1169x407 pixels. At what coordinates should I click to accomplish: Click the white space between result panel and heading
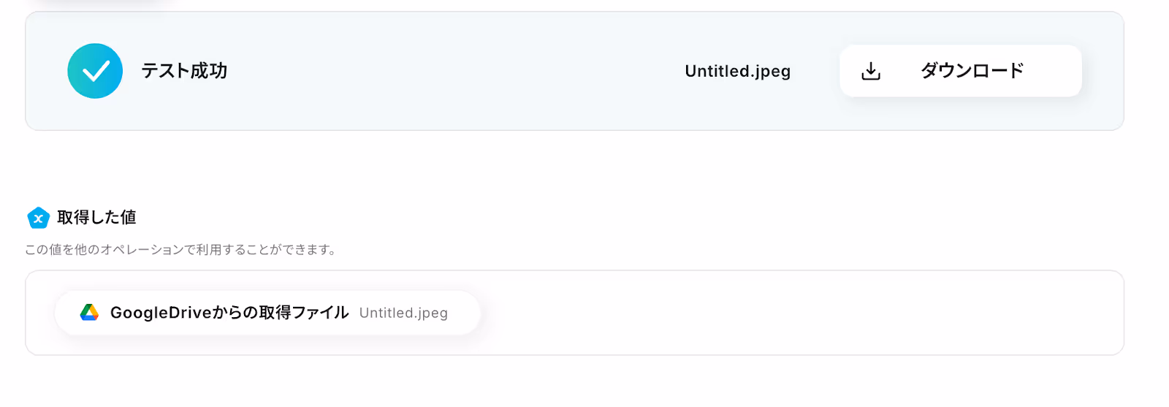tap(574, 168)
